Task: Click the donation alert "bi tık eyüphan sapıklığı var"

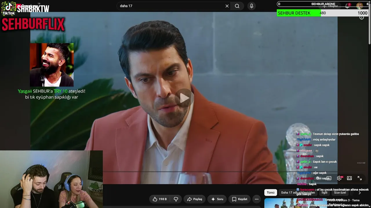Action: point(52,97)
